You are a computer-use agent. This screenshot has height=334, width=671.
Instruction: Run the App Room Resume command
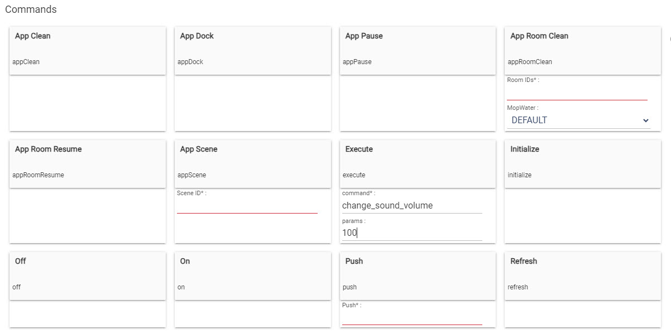point(88,163)
